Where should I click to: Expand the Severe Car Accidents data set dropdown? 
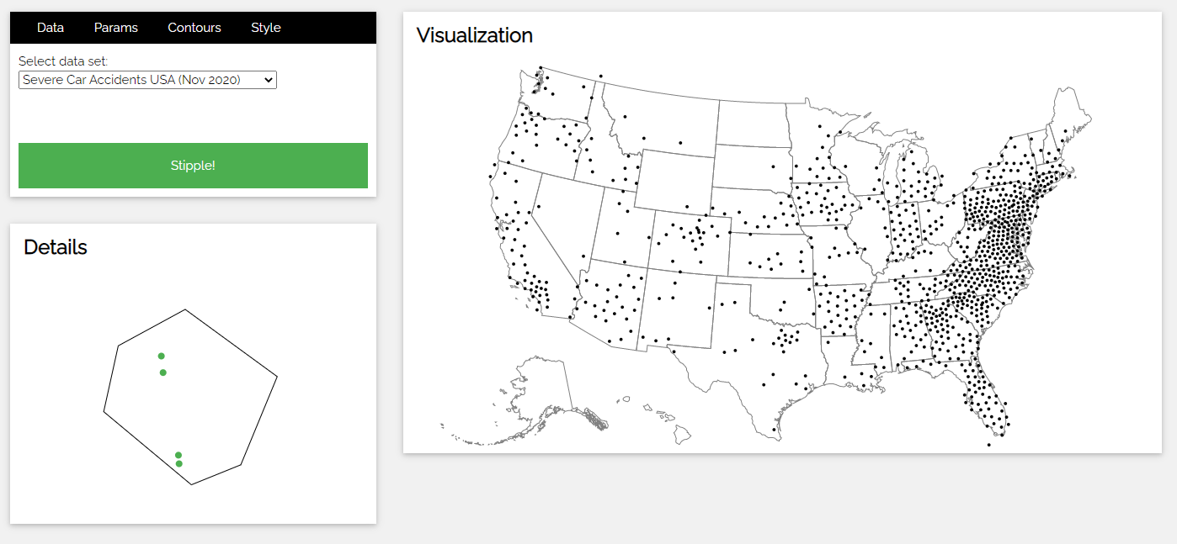147,80
